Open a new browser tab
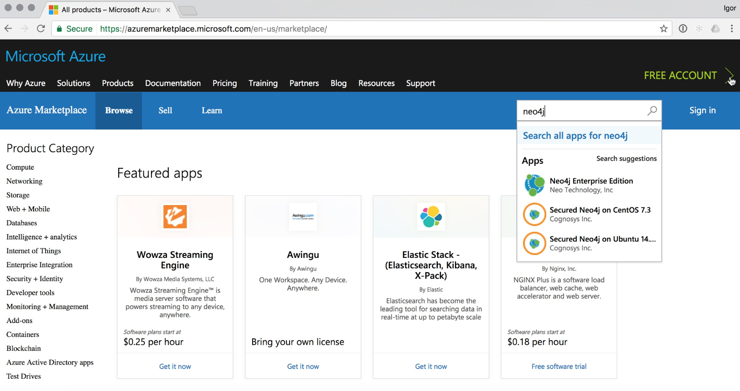Screen dimensions: 740x391 [x=188, y=10]
